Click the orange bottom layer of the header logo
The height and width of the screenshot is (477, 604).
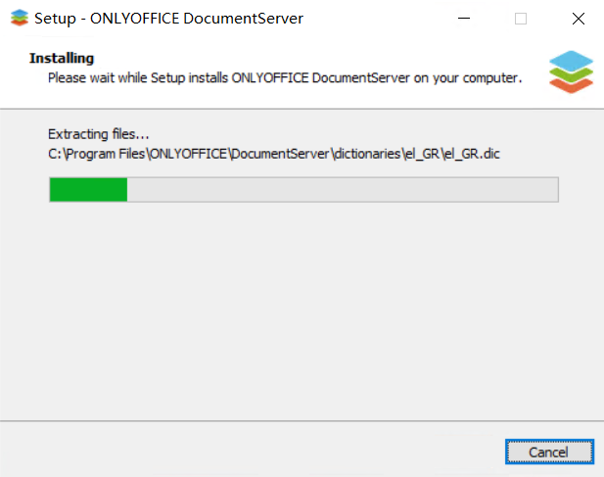coord(571,86)
